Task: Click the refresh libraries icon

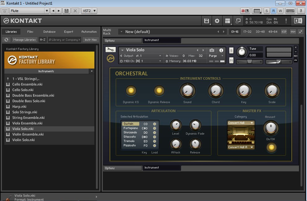Action: (6, 40)
